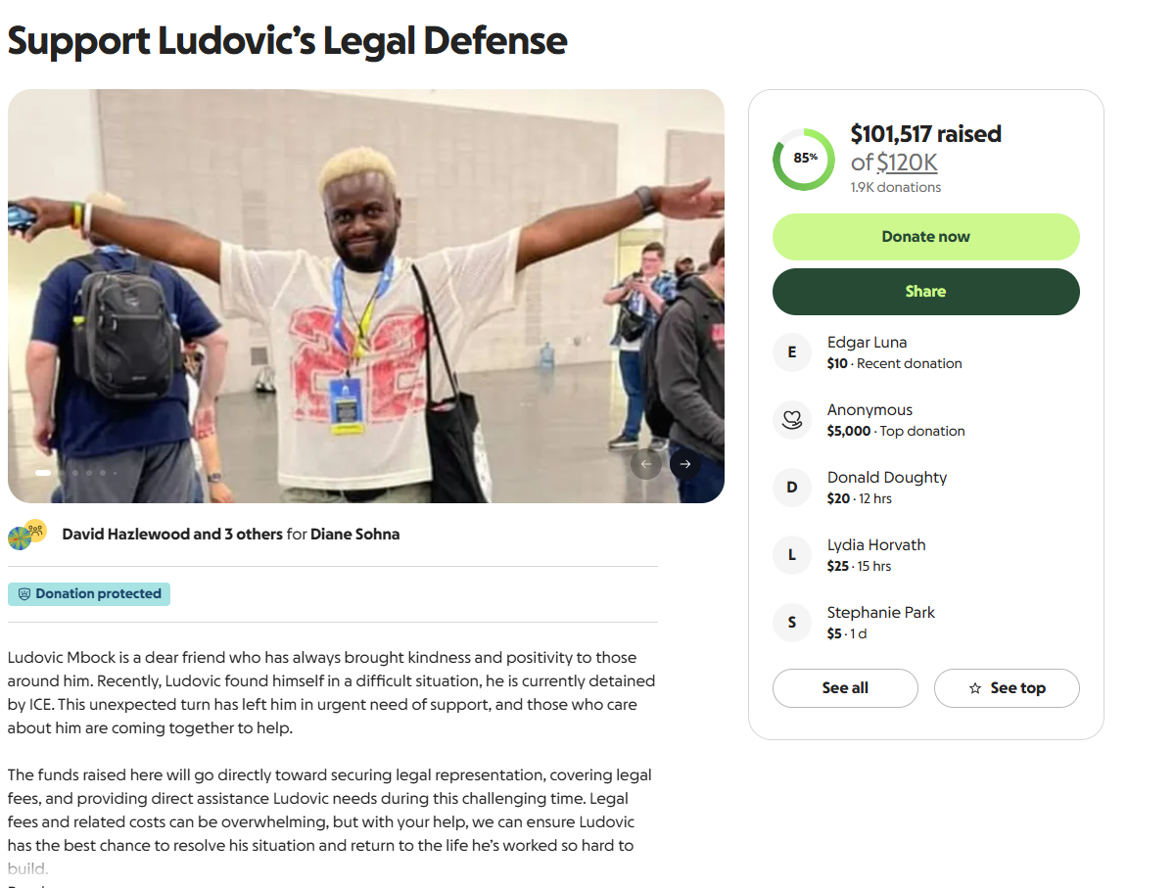
Task: Click the Anonymous donor heart-hand icon
Action: tap(792, 420)
